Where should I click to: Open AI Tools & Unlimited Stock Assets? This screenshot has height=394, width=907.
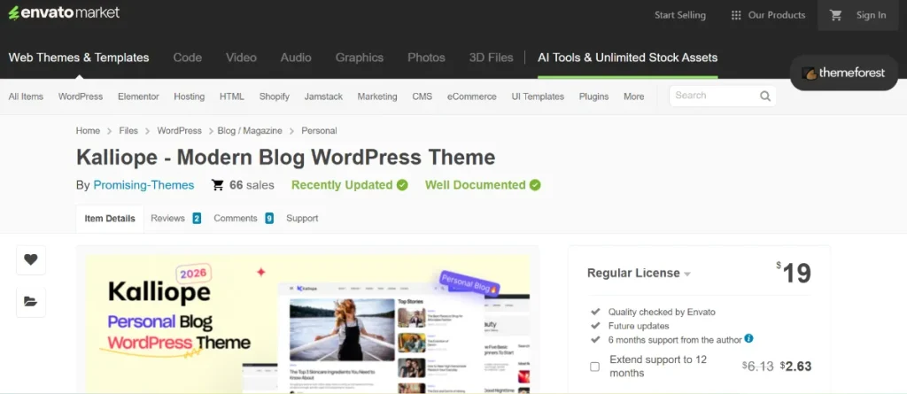coord(628,58)
